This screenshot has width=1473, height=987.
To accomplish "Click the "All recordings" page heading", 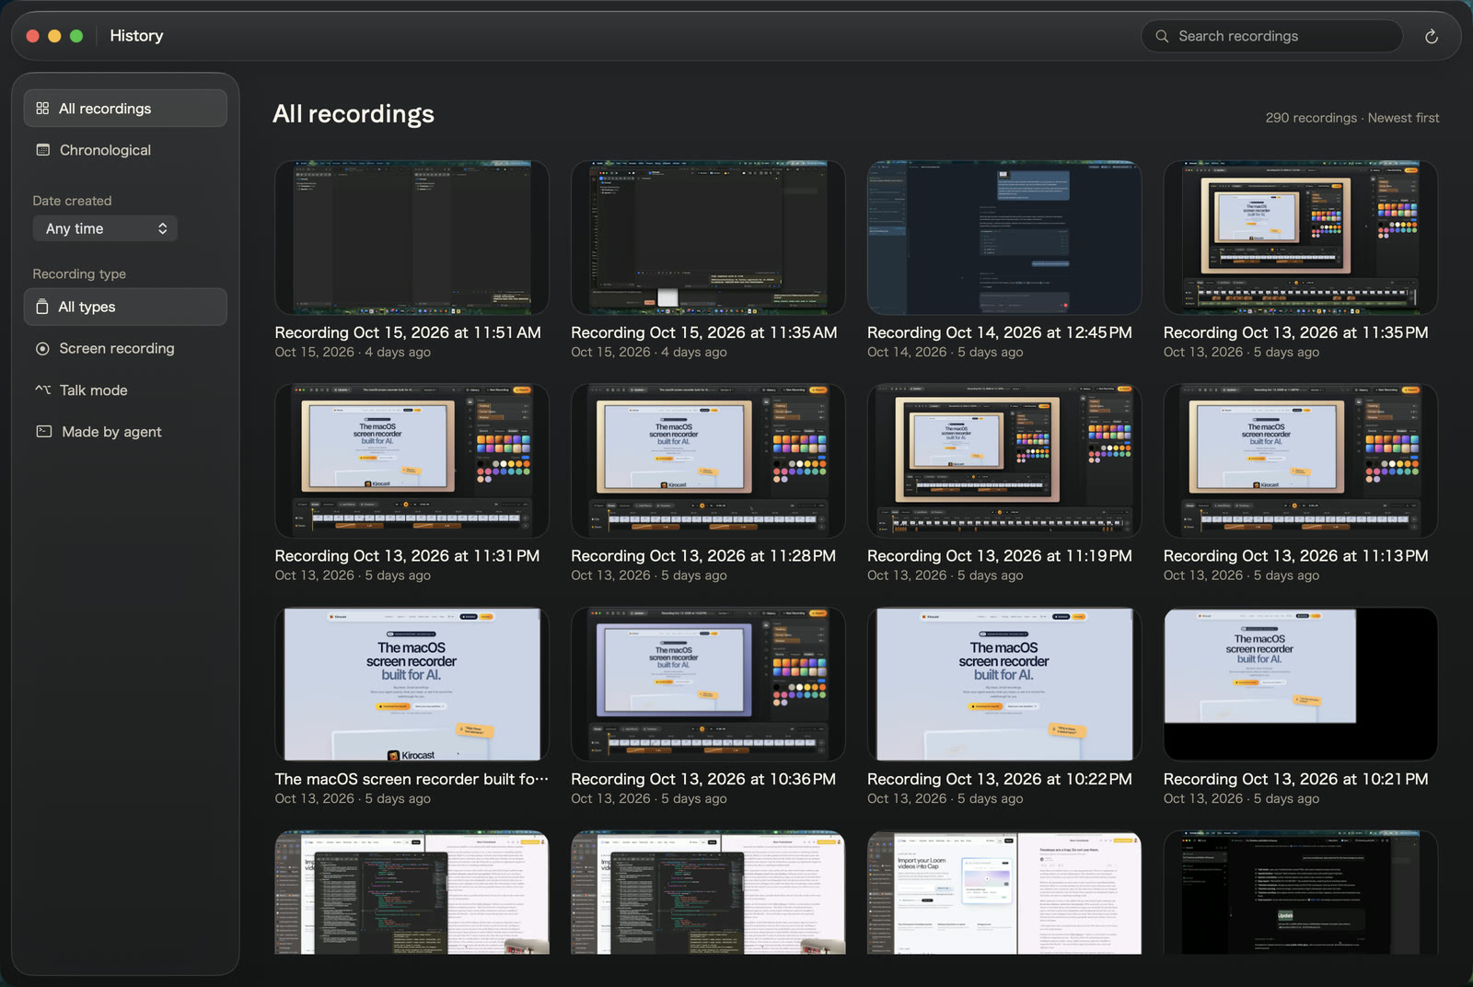I will click(x=354, y=114).
